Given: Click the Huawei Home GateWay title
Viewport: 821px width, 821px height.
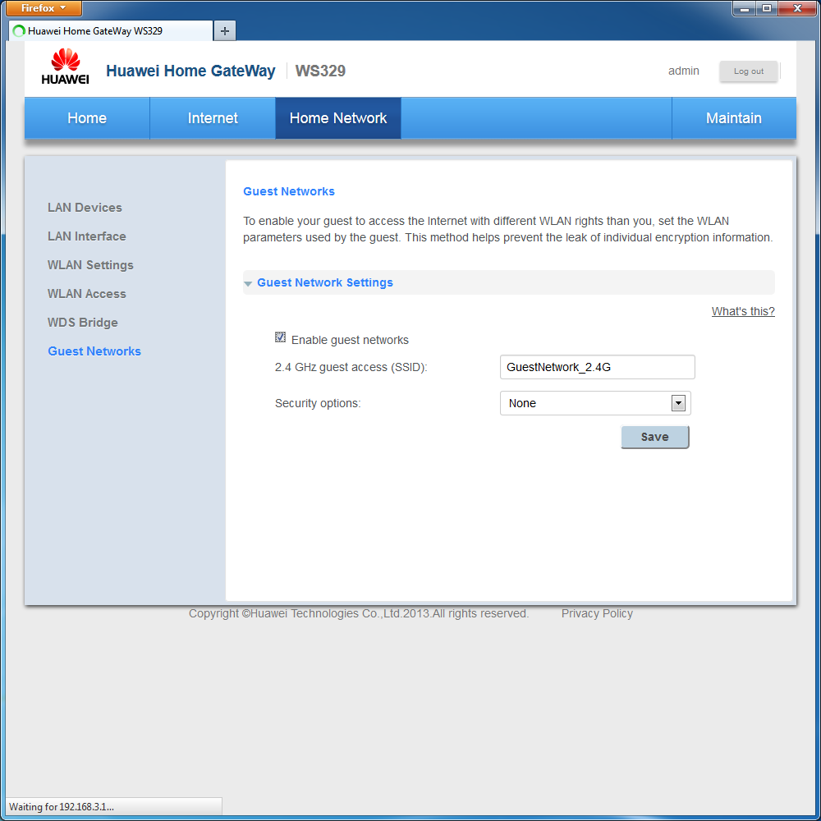Looking at the screenshot, I should click(190, 71).
